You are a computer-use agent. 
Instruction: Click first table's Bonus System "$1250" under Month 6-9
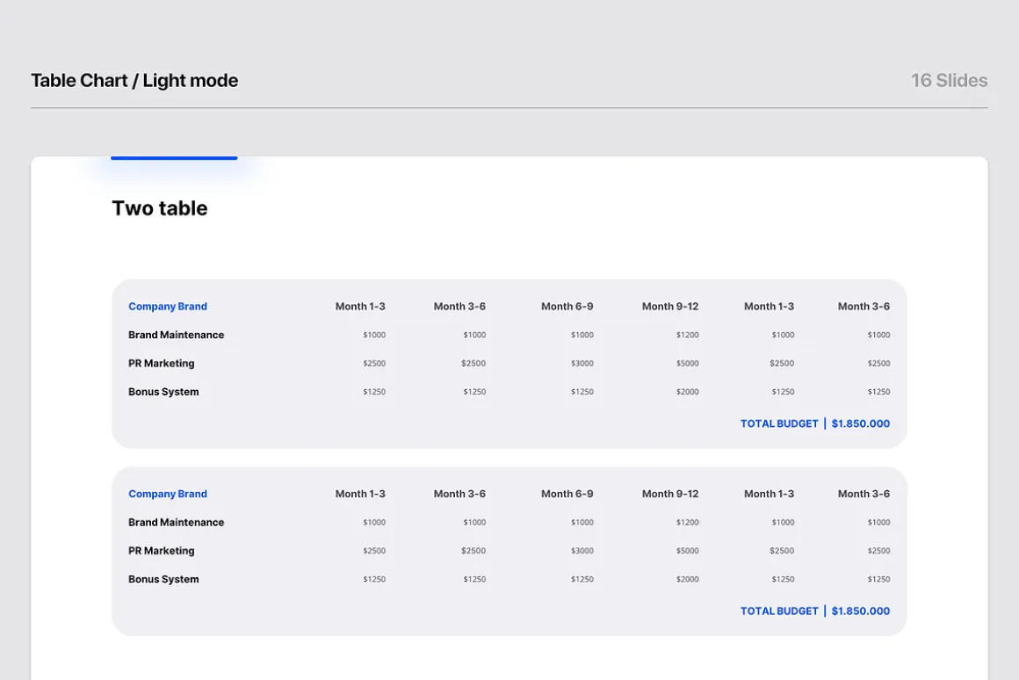[582, 392]
